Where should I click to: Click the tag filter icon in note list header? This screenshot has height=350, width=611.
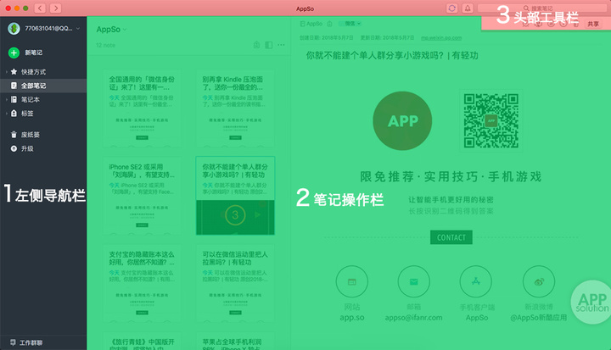pyautogui.click(x=256, y=45)
